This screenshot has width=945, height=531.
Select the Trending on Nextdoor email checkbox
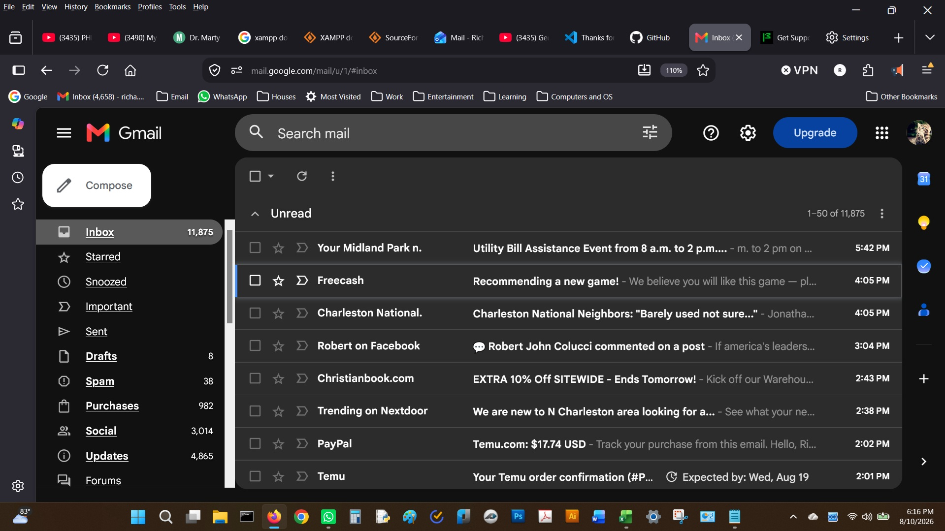coord(255,411)
